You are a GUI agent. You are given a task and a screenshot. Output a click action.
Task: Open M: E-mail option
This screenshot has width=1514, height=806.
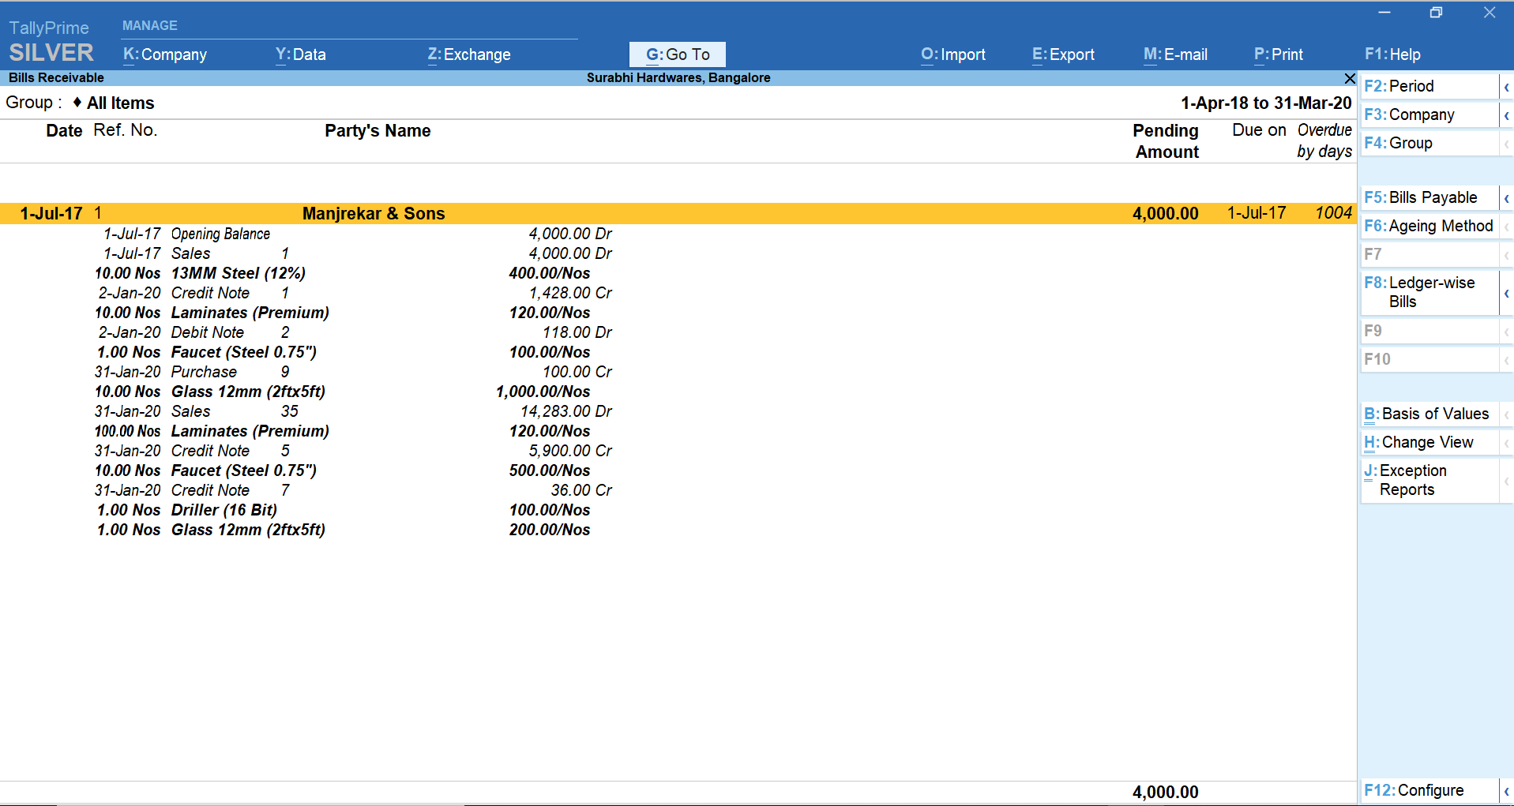(1174, 54)
